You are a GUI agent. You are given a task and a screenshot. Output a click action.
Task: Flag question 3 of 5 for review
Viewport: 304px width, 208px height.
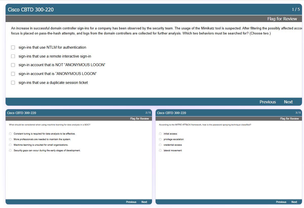point(289,119)
